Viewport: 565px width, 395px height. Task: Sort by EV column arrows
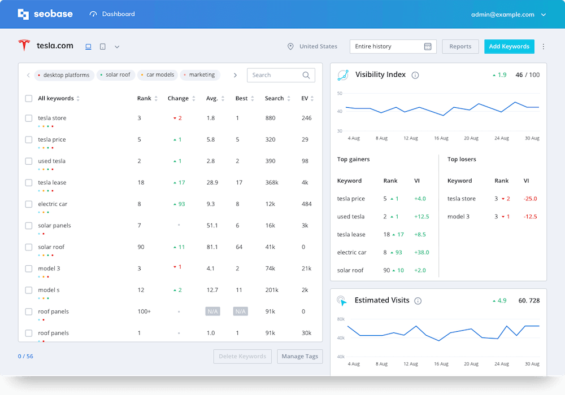[x=312, y=99]
